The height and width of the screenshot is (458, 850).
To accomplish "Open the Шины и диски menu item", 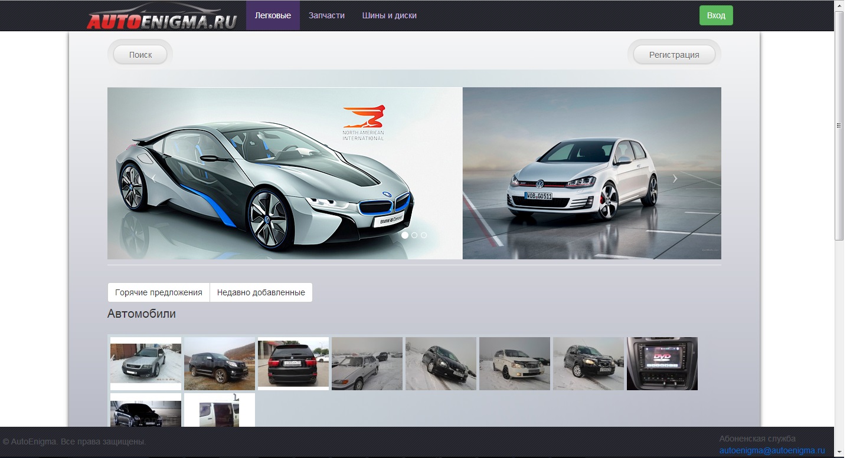I will tap(390, 15).
